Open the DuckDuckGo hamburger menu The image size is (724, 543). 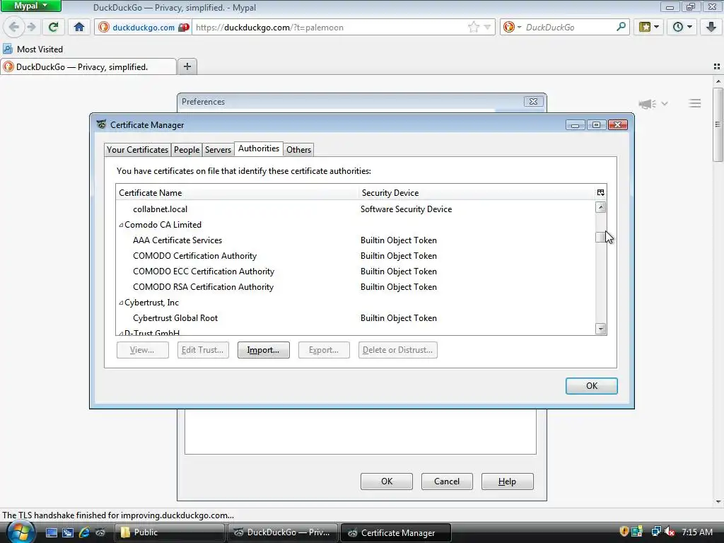coord(695,103)
